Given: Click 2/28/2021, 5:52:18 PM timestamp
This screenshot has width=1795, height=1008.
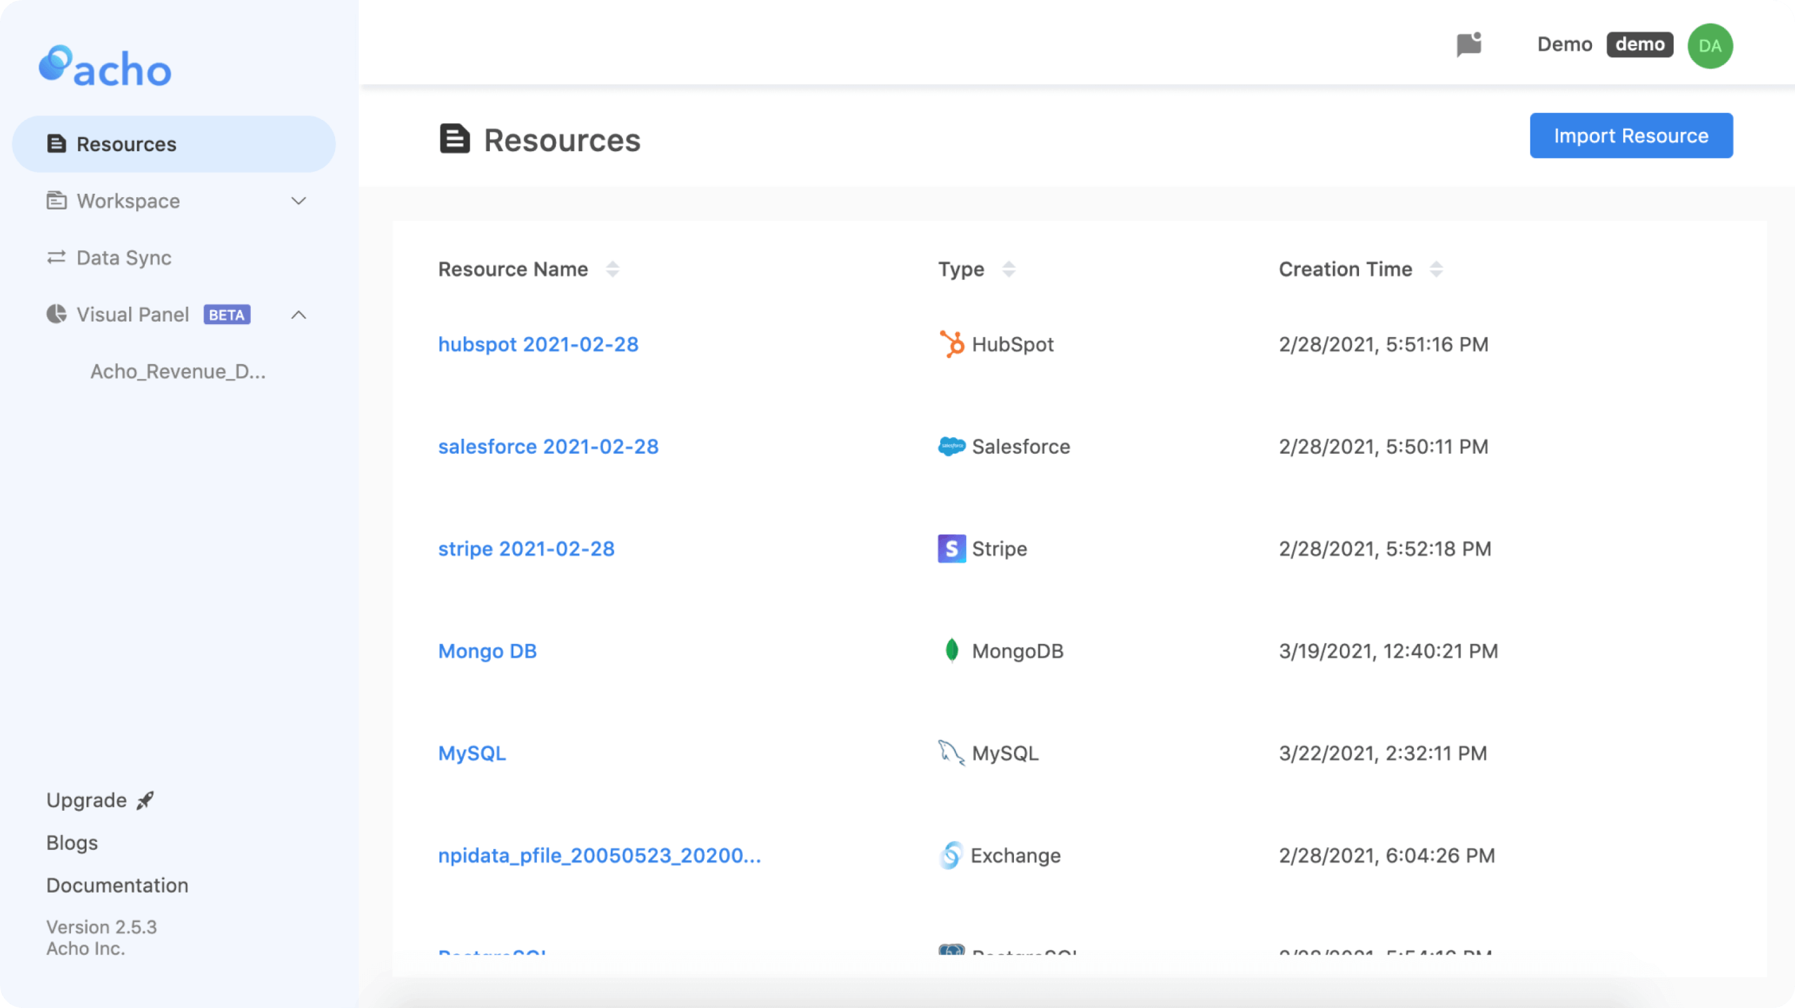Looking at the screenshot, I should (x=1384, y=549).
